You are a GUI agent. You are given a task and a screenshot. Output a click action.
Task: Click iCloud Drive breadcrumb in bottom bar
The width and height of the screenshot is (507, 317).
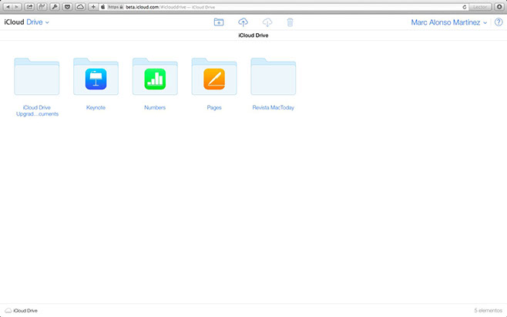coord(22,310)
